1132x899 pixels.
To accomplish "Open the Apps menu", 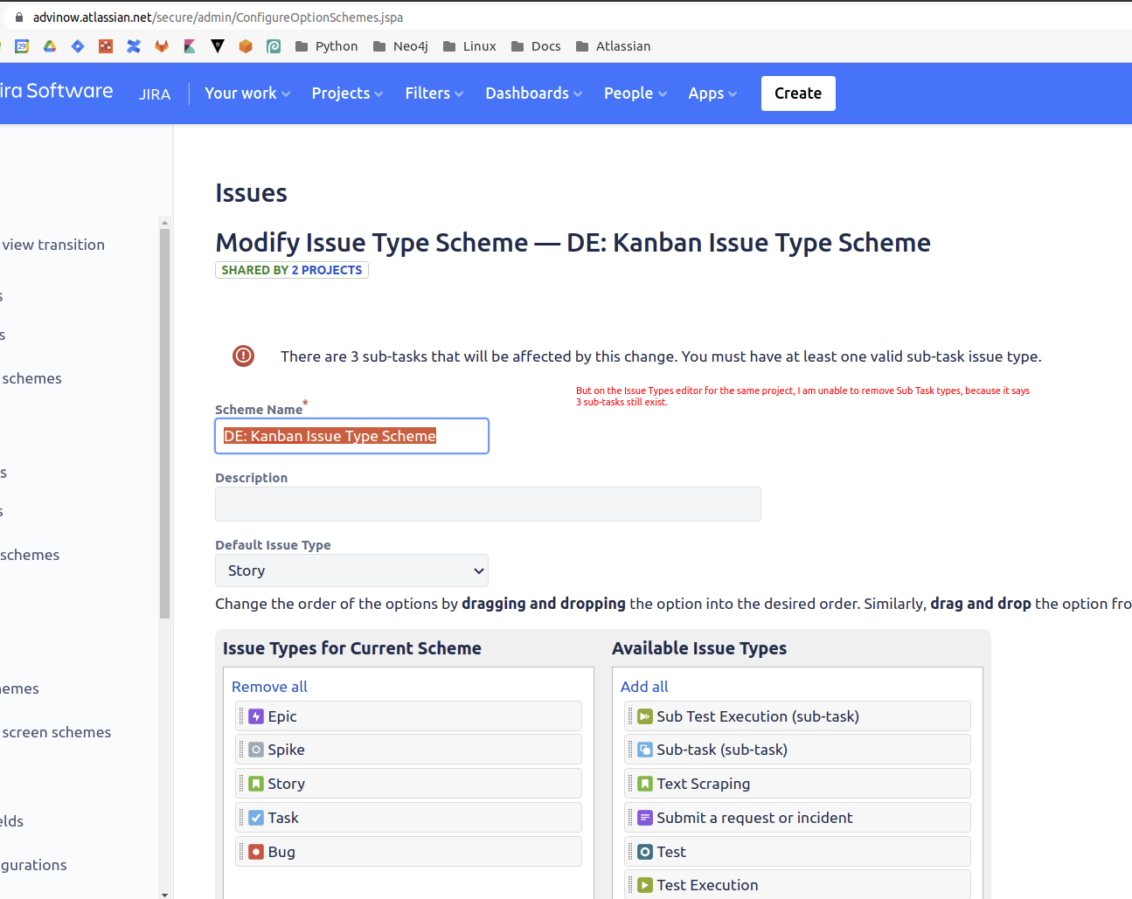I will [712, 93].
